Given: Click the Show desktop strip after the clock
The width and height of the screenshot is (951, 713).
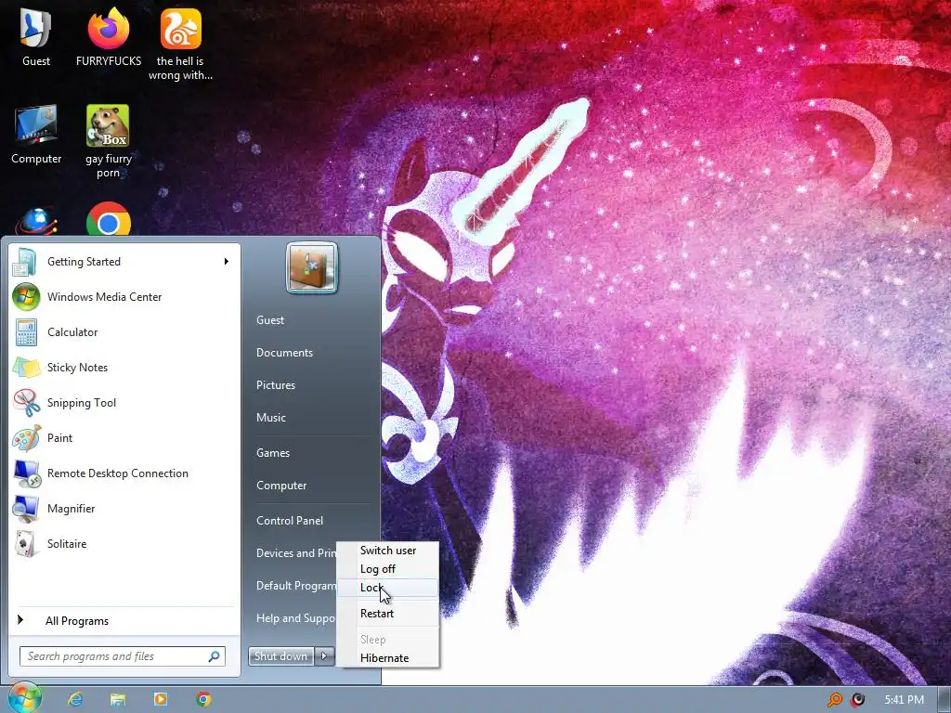Looking at the screenshot, I should 944,700.
